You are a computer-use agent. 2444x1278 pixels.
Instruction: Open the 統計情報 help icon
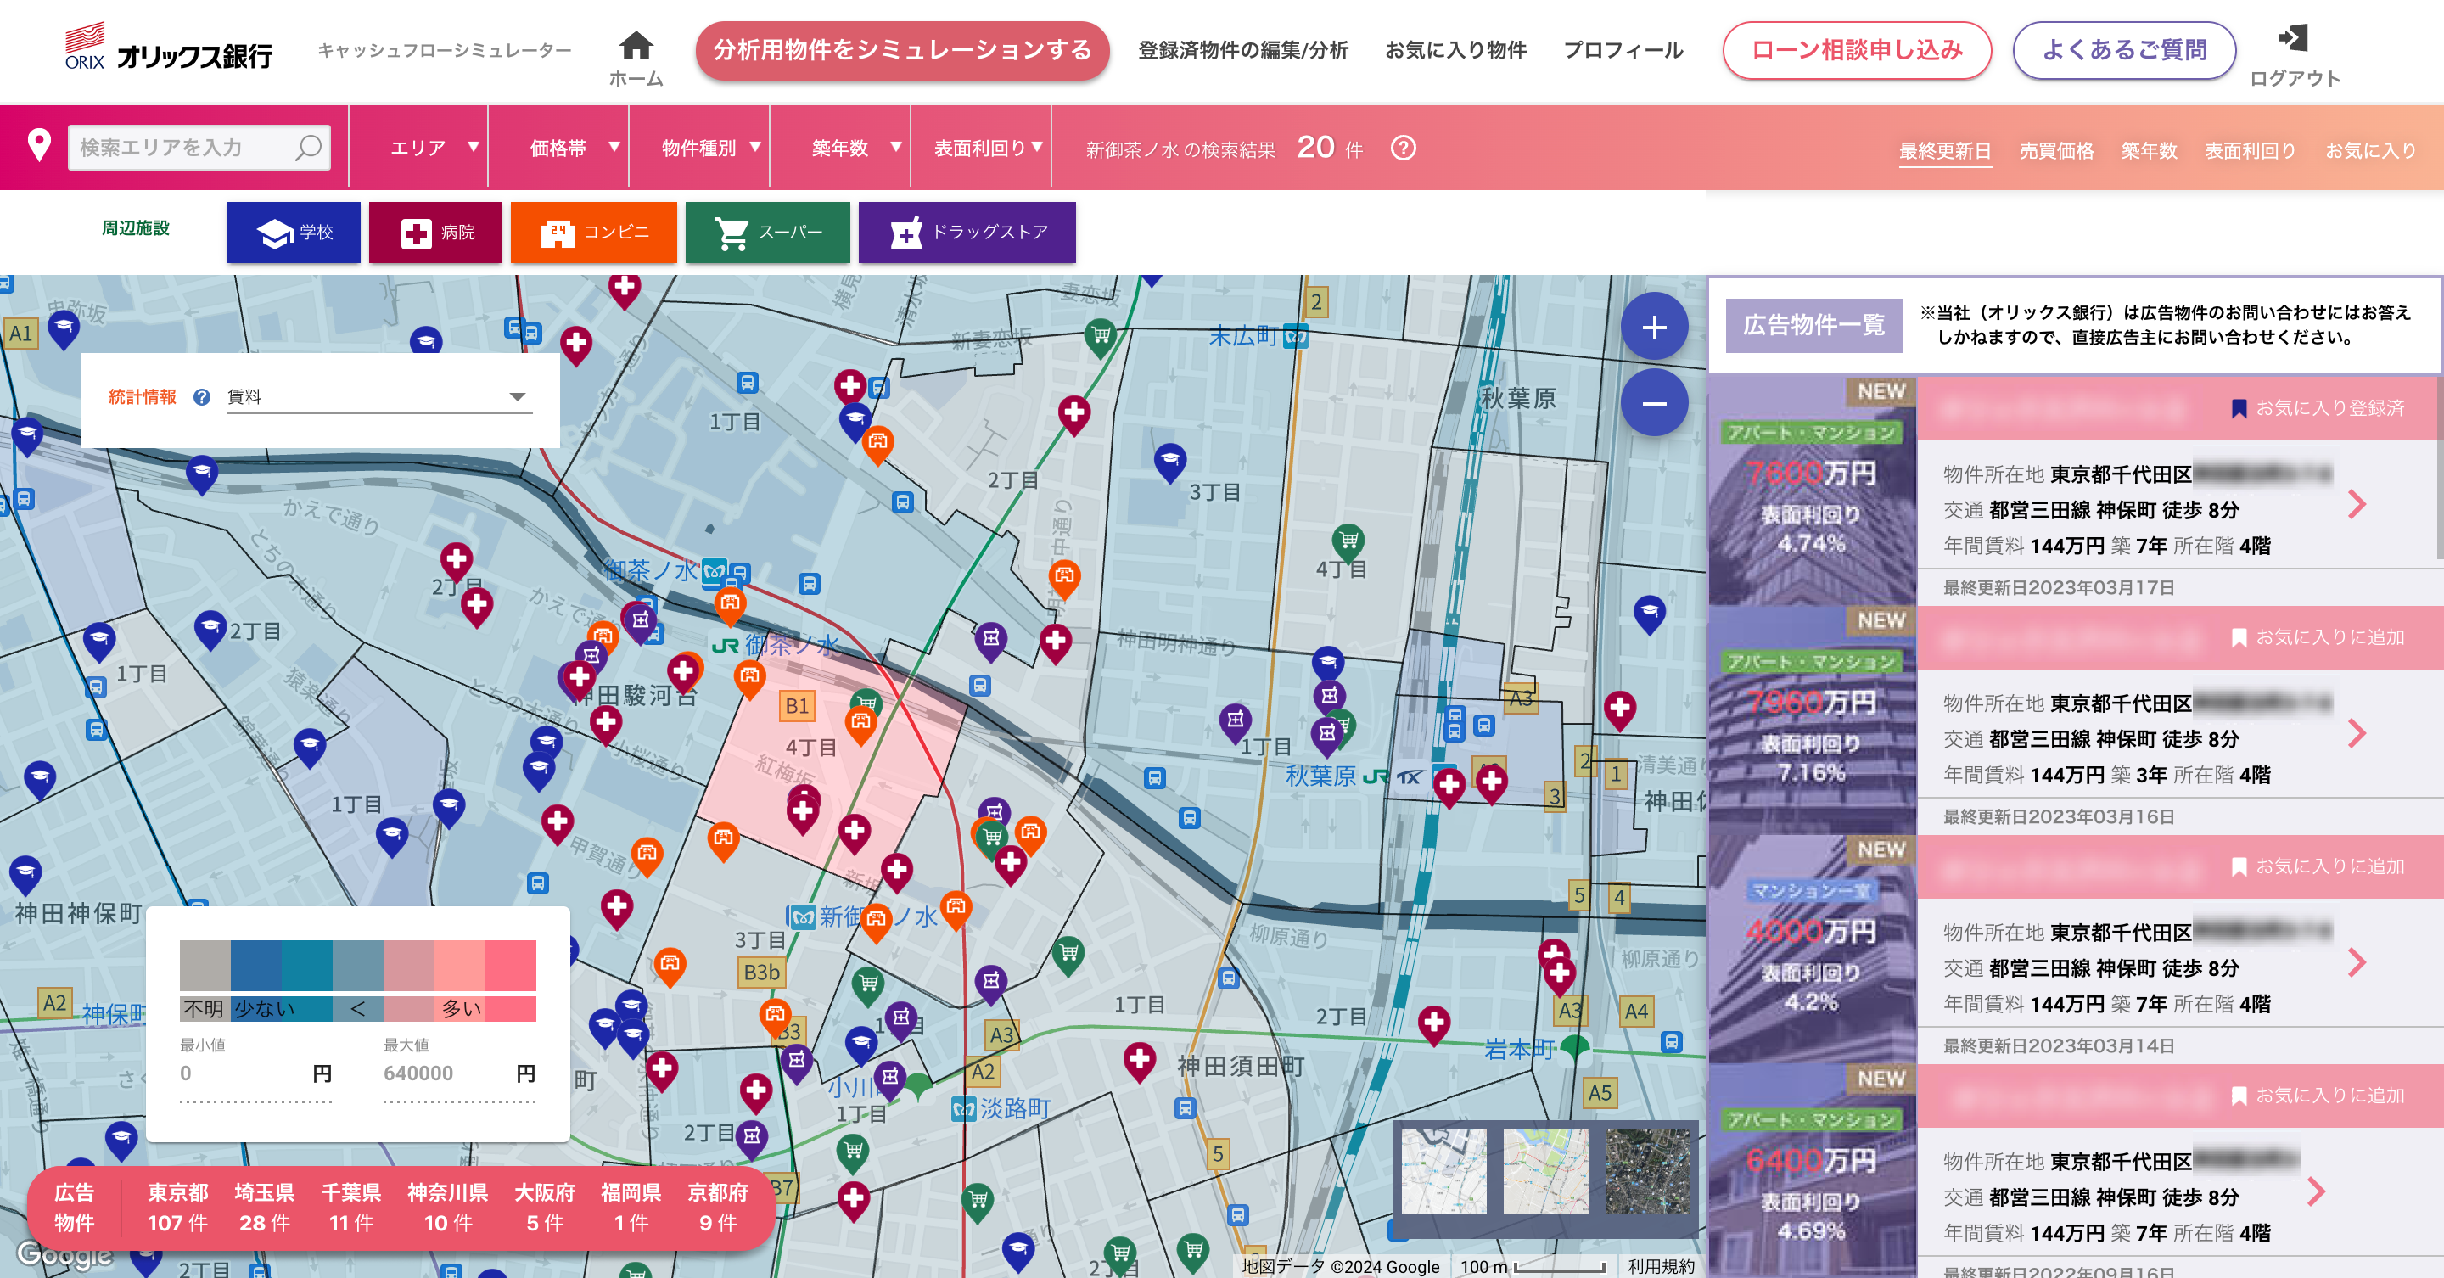(202, 396)
